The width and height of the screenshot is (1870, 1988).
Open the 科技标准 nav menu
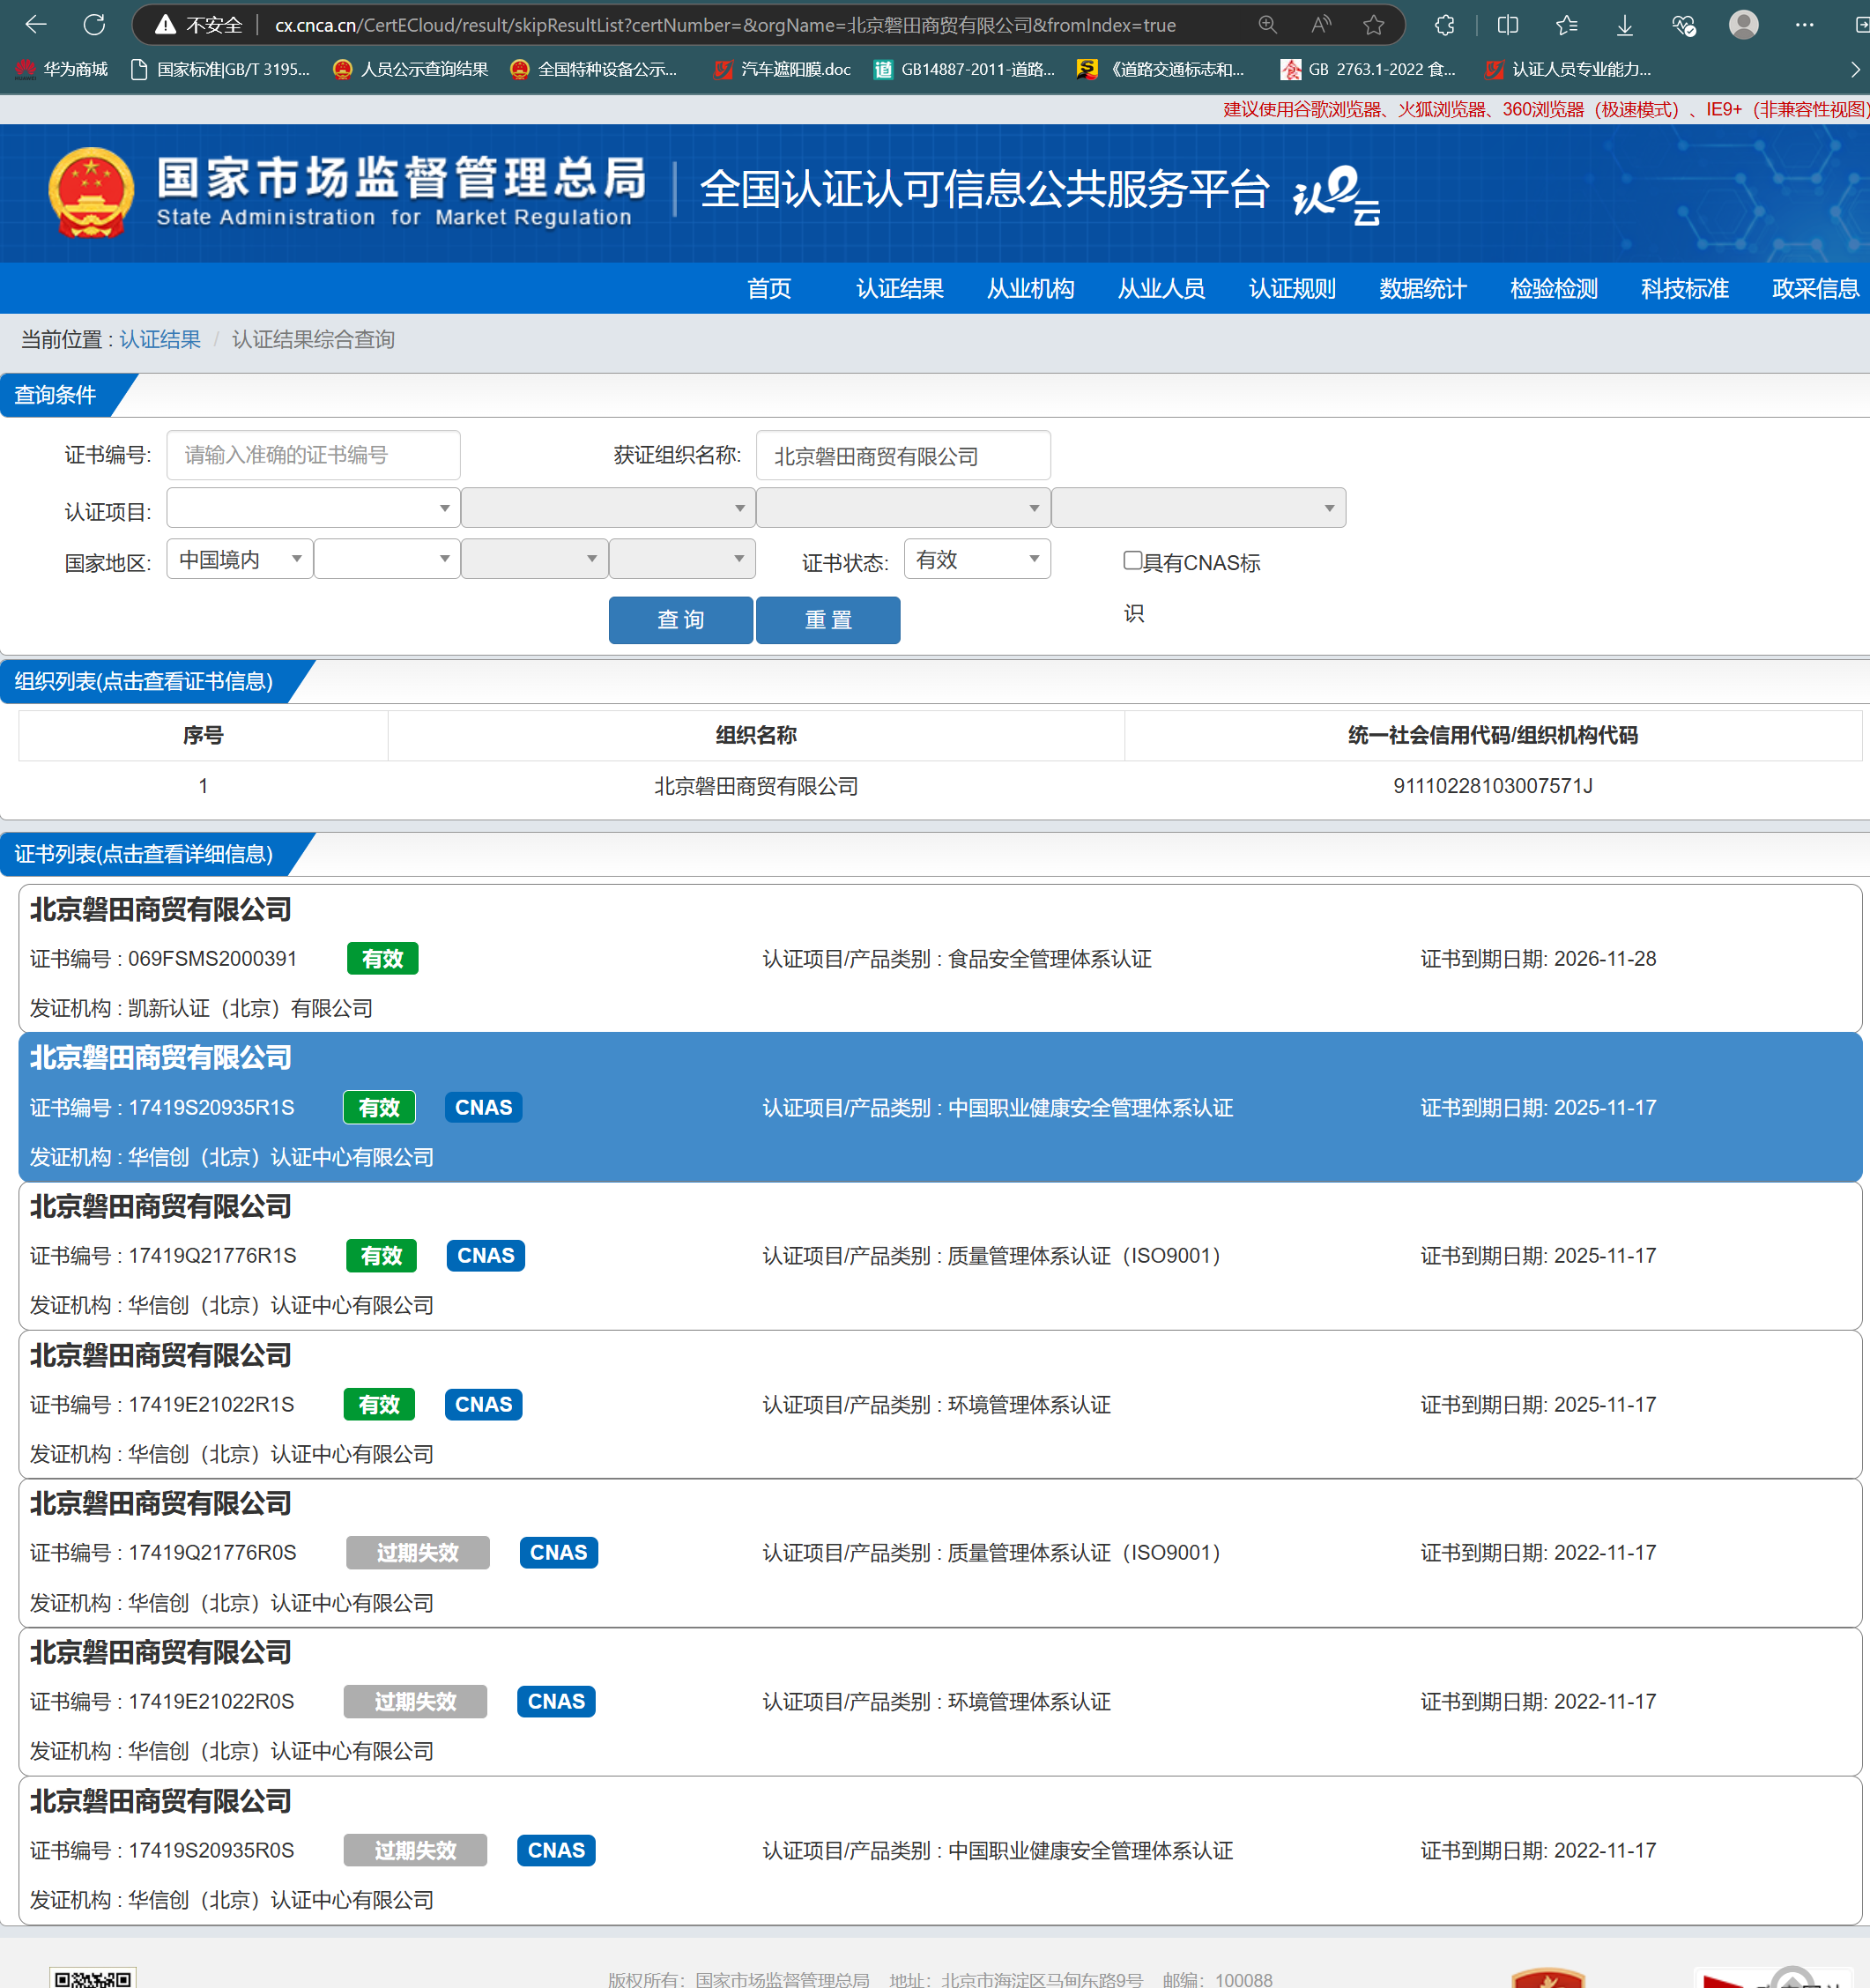pos(1684,289)
